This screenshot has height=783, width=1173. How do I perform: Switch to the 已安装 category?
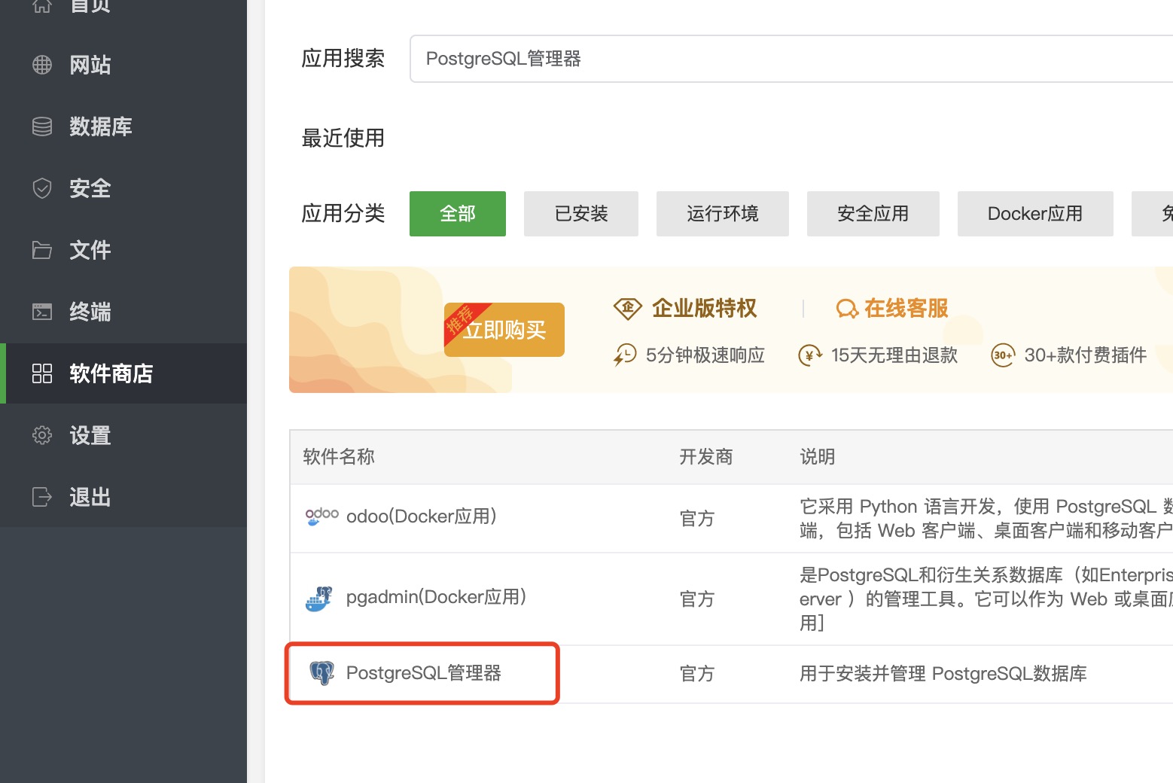(581, 214)
